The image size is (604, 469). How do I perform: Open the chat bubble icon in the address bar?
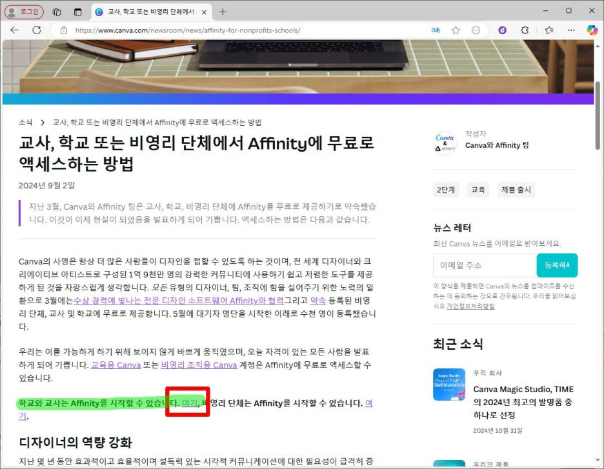pyautogui.click(x=476, y=30)
